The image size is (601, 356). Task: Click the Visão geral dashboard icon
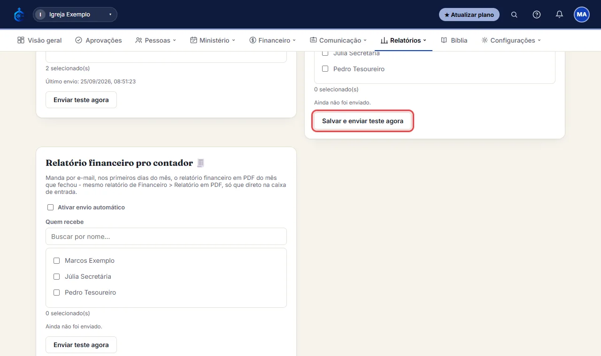(x=21, y=40)
